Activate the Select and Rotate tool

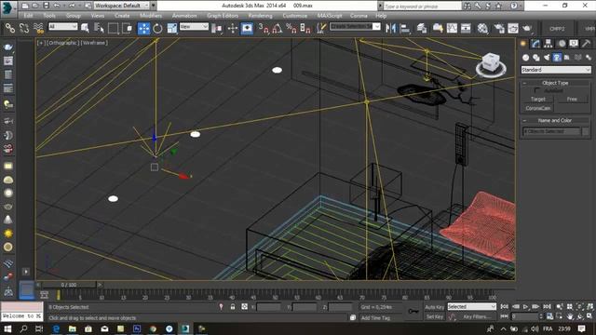coord(157,28)
